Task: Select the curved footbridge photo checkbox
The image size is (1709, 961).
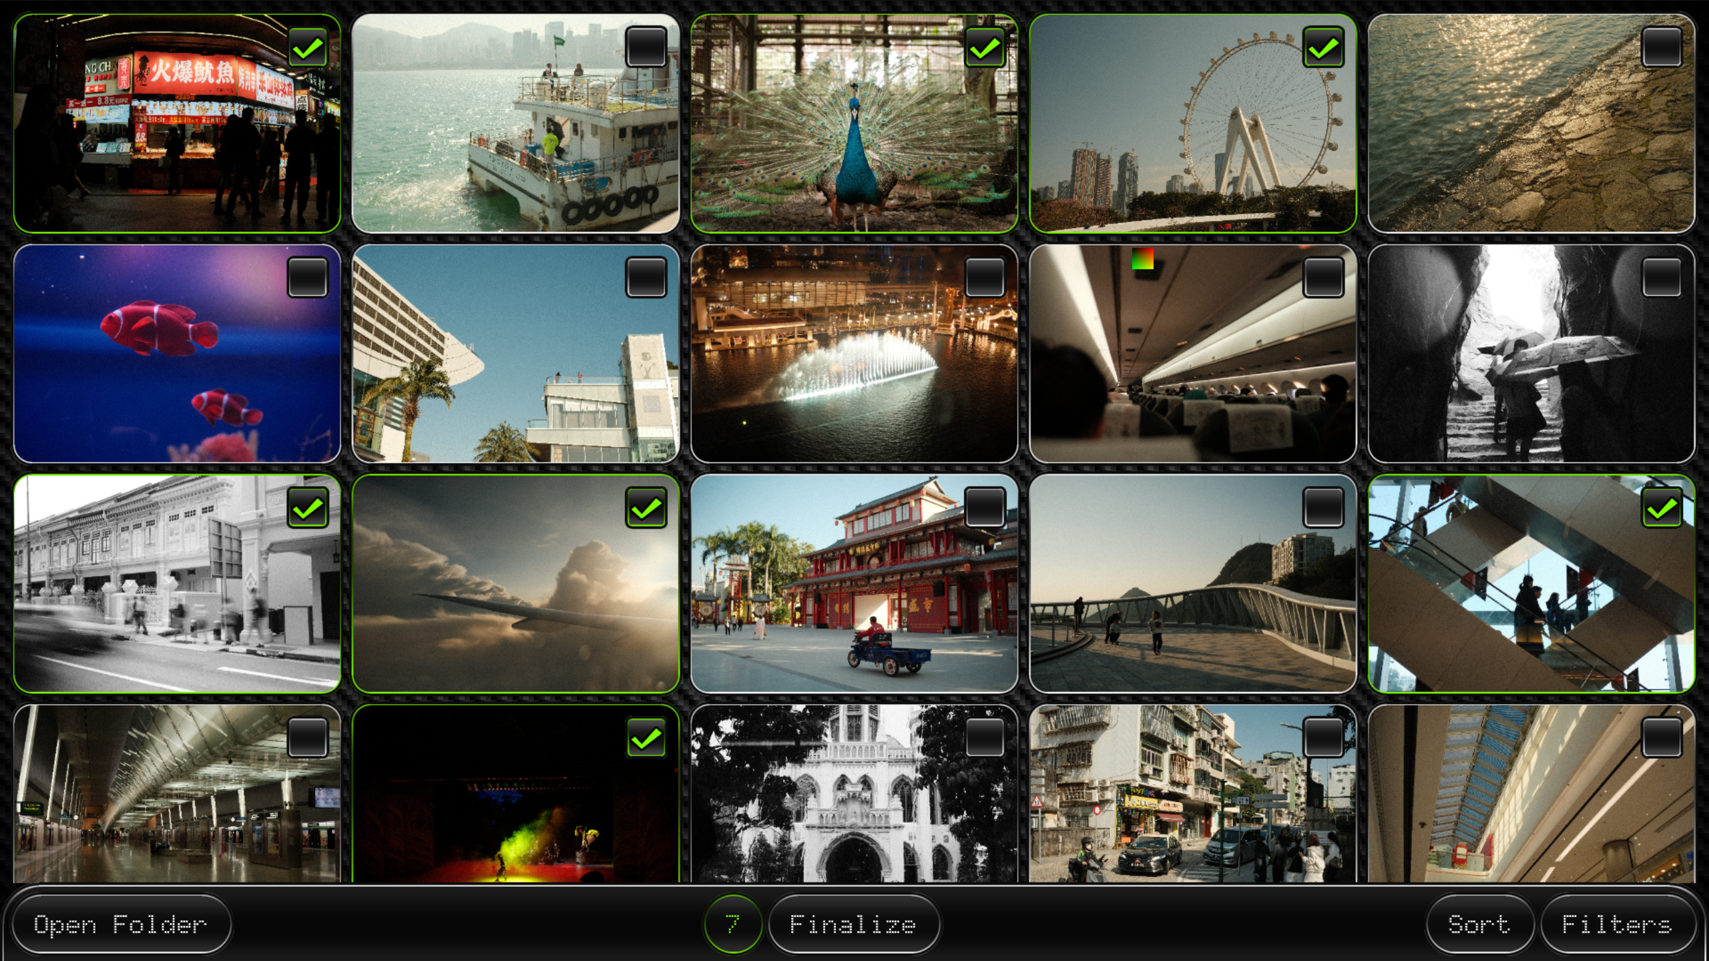Action: (x=1323, y=509)
